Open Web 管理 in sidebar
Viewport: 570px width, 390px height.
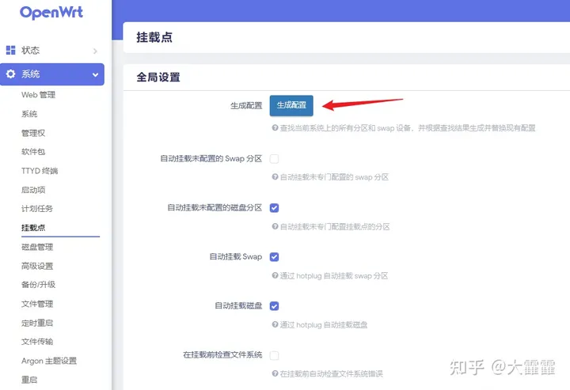click(x=38, y=95)
